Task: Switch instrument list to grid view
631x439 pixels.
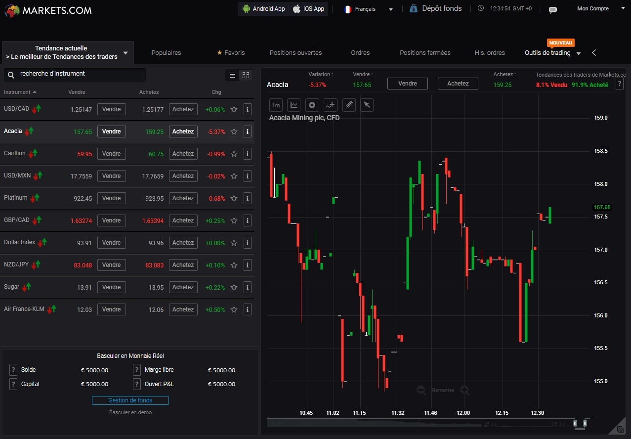Action: pos(246,75)
